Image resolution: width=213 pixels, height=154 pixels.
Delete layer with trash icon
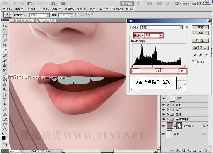coord(206,151)
